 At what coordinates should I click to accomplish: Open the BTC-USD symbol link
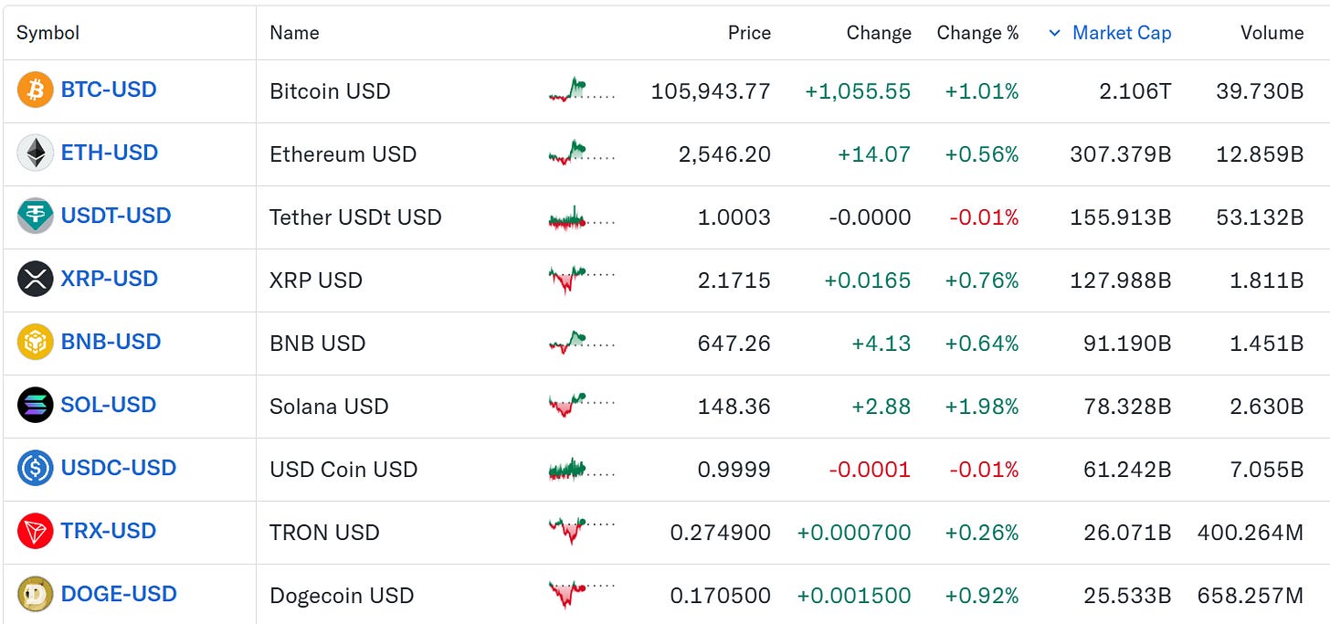[109, 90]
